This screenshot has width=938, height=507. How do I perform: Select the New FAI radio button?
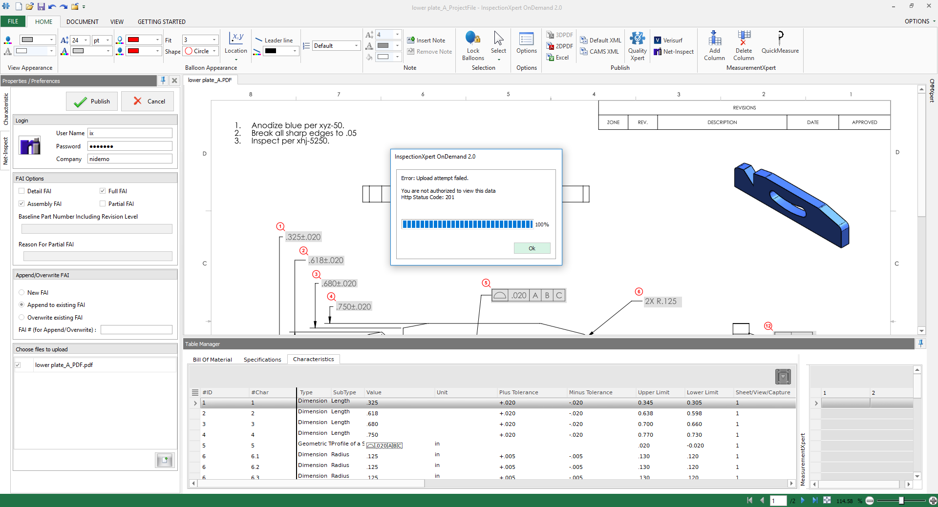(21, 292)
